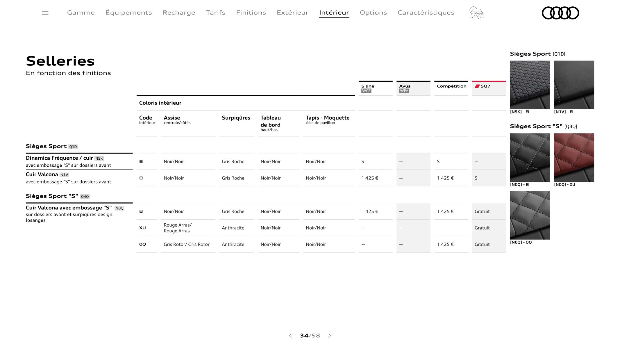
Task: Select the Intérieur tab
Action: coord(334,13)
